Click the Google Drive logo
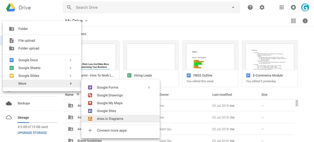The image size is (314, 142). [x=11, y=7]
